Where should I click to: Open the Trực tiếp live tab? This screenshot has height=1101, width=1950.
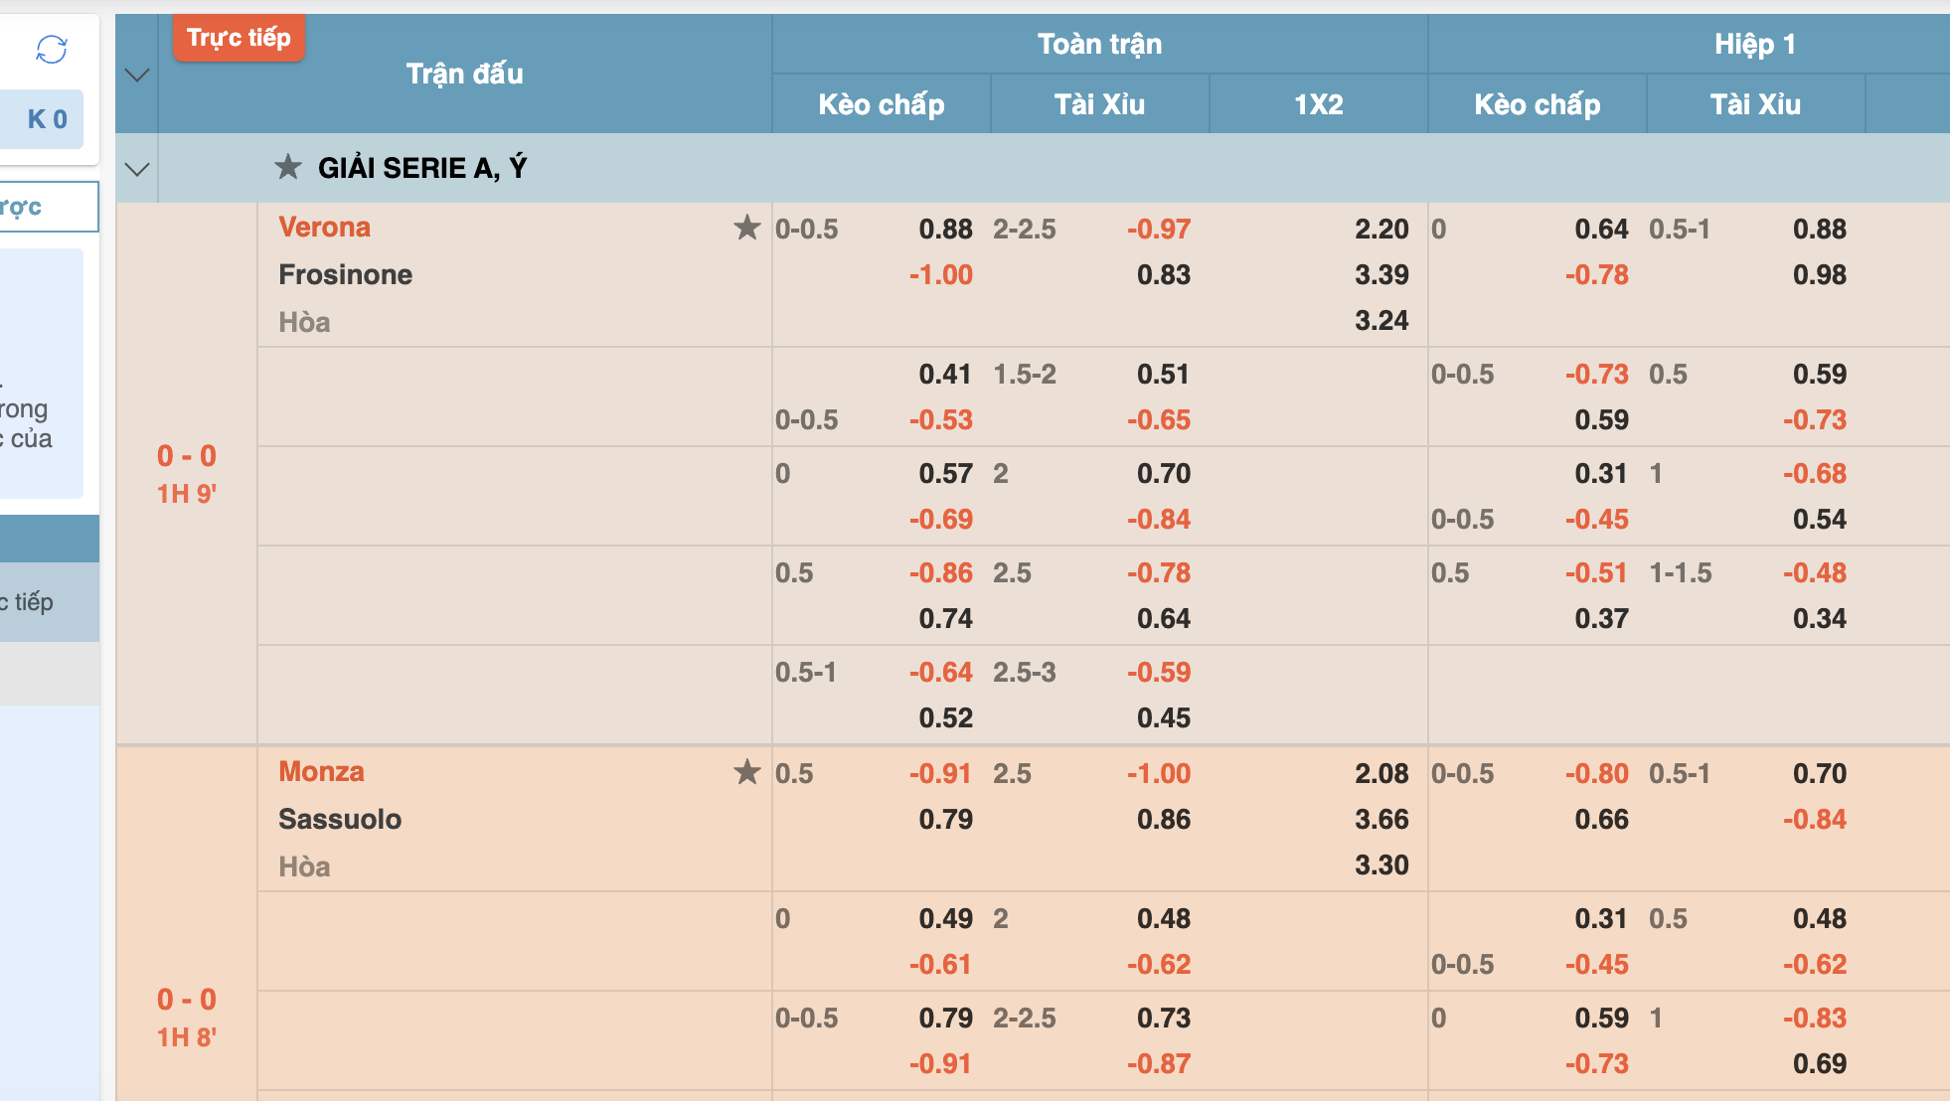pyautogui.click(x=239, y=38)
